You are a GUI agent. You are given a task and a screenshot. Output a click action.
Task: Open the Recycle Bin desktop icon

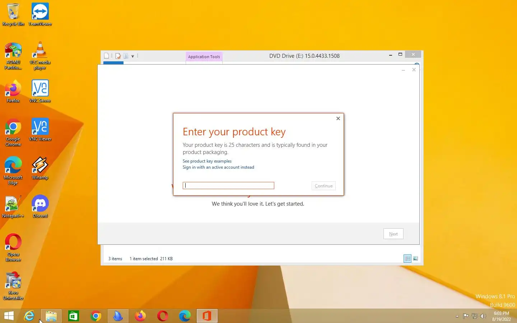(13, 14)
